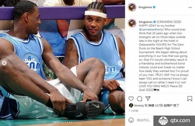Open the three-dot more options menu

(x=190, y=8)
